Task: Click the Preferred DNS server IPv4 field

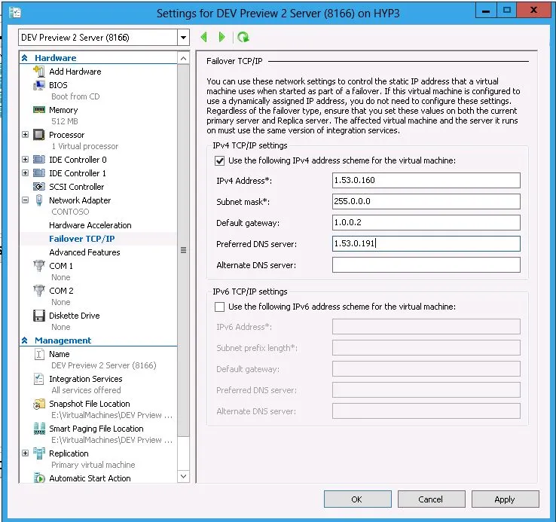Action: pyautogui.click(x=426, y=243)
